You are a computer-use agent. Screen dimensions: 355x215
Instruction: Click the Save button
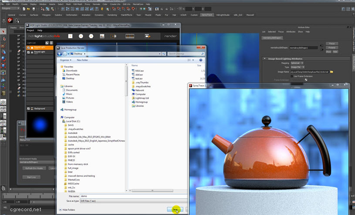pyautogui.click(x=175, y=209)
